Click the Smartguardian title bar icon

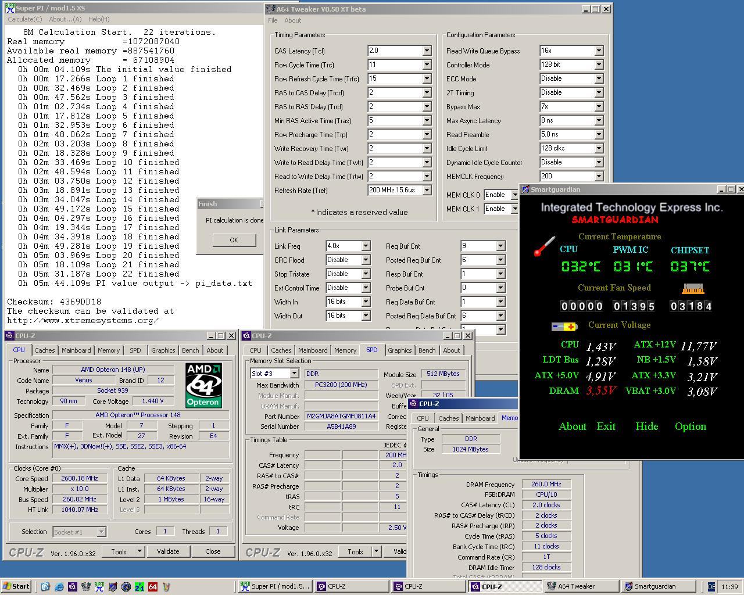(x=525, y=189)
